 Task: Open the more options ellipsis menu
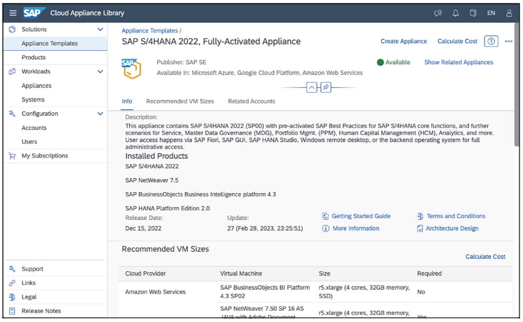point(508,42)
